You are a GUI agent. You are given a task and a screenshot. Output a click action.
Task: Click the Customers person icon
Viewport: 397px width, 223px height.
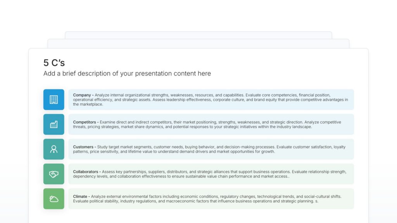[54, 149]
